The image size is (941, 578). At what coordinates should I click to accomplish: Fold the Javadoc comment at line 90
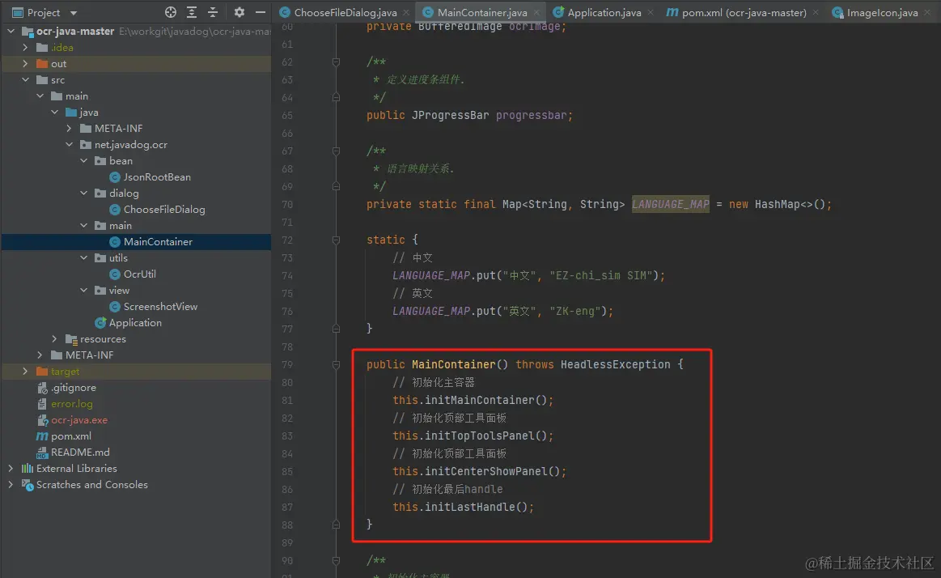point(336,560)
